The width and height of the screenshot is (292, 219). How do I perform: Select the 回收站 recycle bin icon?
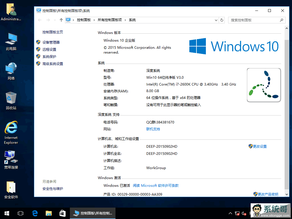[x=11, y=101]
